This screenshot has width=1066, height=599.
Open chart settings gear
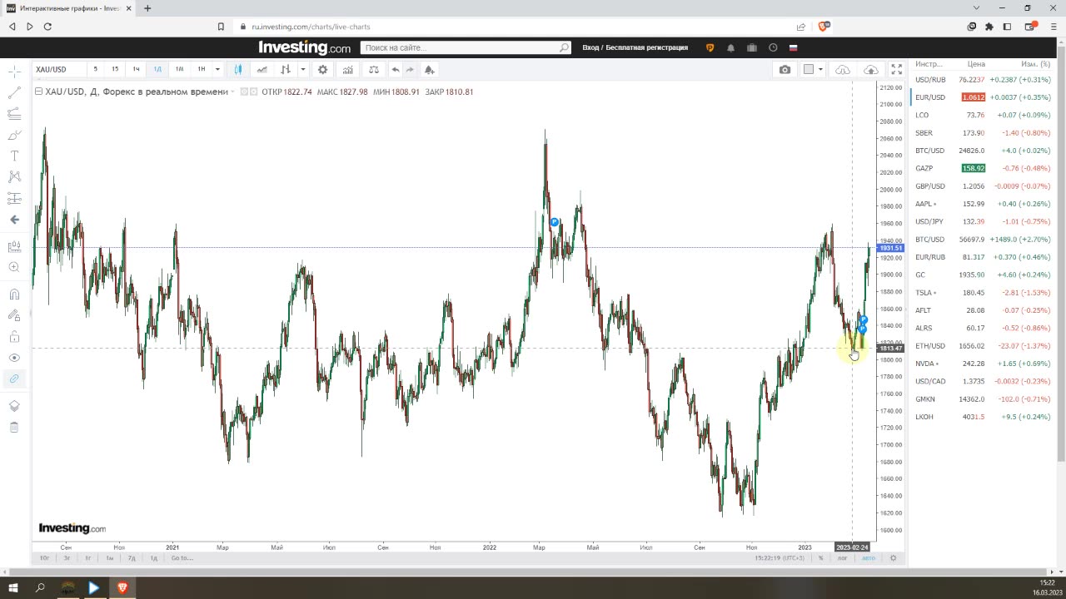coord(323,69)
